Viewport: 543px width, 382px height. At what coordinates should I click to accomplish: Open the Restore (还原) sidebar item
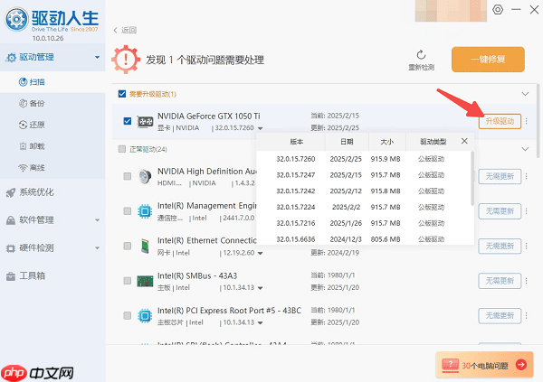coord(52,125)
